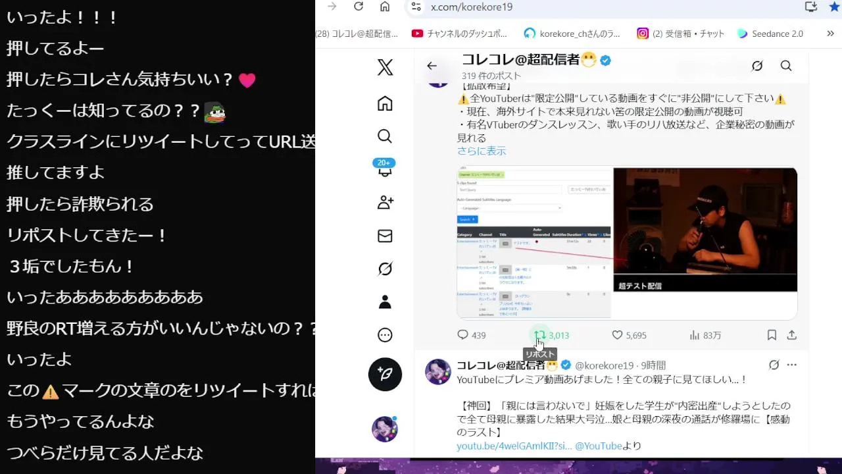Screen dimensions: 842x474
Task: Click bookmark star in the address bar
Action: 834,7
